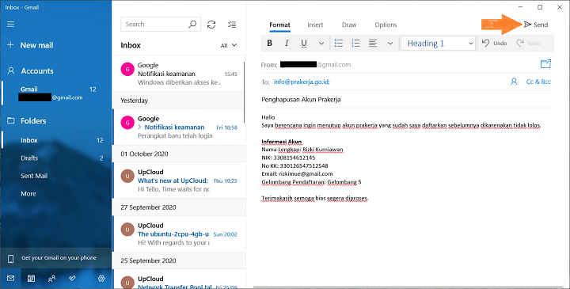This screenshot has width=570, height=289.
Task: Toggle Bold formatting
Action: [x=270, y=44]
